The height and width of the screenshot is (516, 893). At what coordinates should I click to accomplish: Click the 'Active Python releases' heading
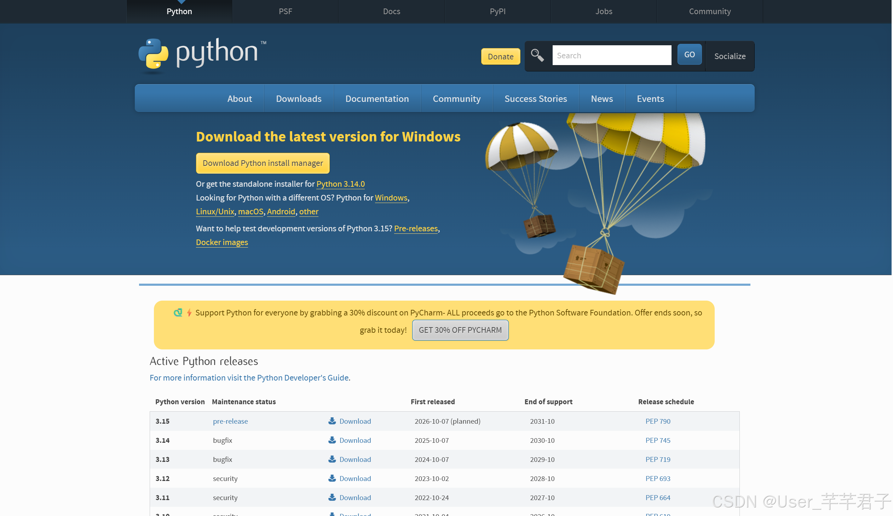click(204, 361)
